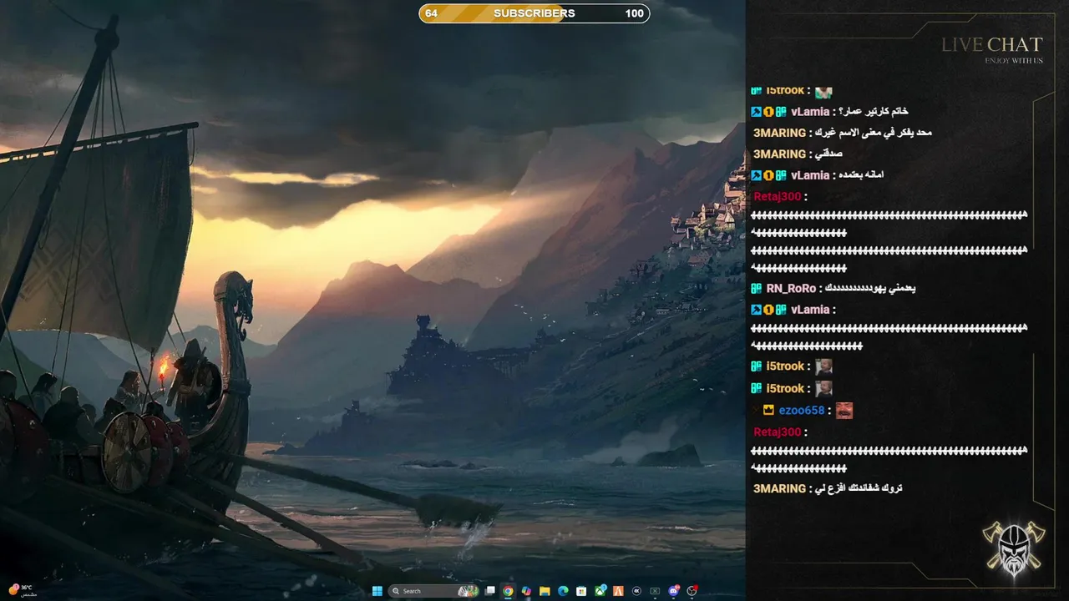
Task: Click the crown badge beside ezoo658
Action: (x=768, y=410)
